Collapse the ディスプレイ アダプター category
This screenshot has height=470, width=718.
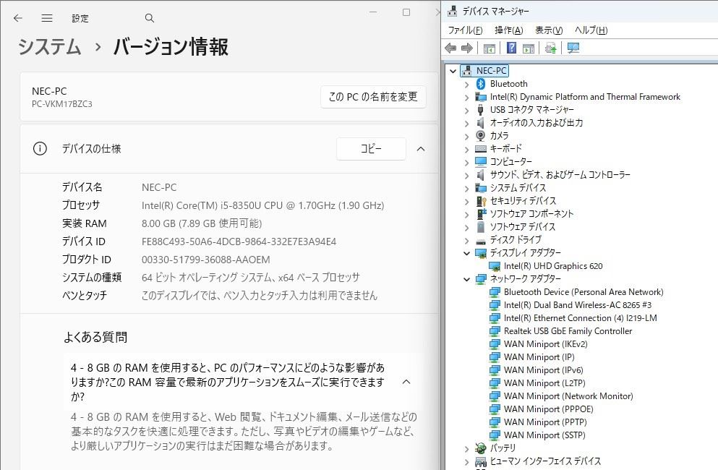466,253
